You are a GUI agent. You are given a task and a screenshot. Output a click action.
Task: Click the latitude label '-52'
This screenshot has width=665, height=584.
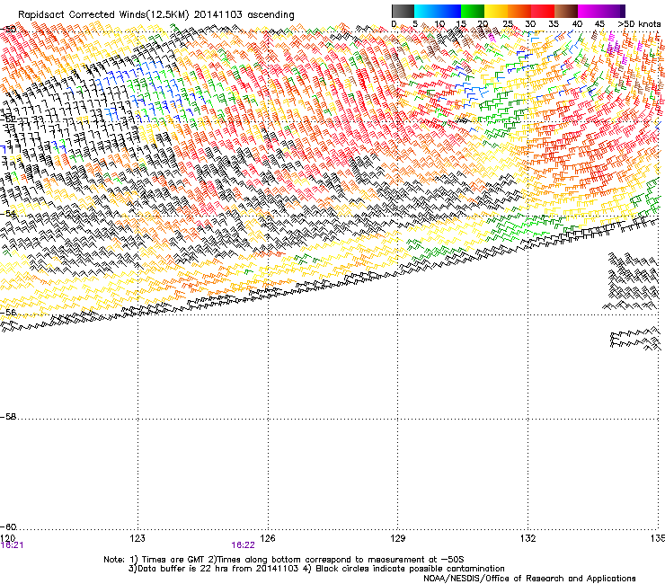pyautogui.click(x=8, y=119)
